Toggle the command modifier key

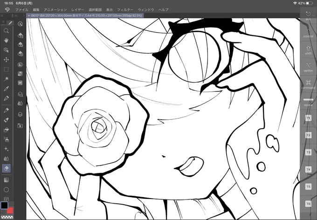pos(308,84)
